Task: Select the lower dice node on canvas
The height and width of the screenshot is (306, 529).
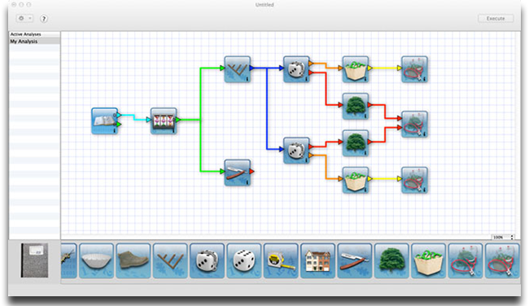Action: [x=296, y=150]
